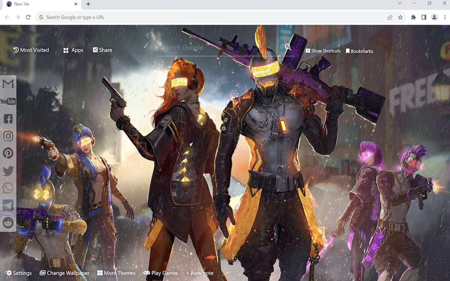Open Twitter from the sidebar

(8, 171)
